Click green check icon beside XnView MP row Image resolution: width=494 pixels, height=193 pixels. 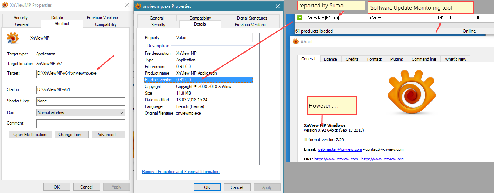(x=300, y=17)
